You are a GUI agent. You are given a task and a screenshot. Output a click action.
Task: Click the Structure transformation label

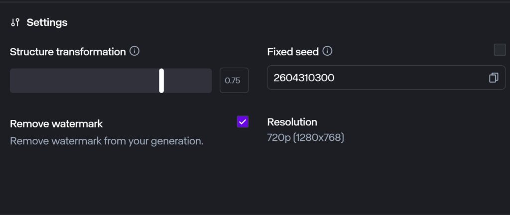pos(68,52)
